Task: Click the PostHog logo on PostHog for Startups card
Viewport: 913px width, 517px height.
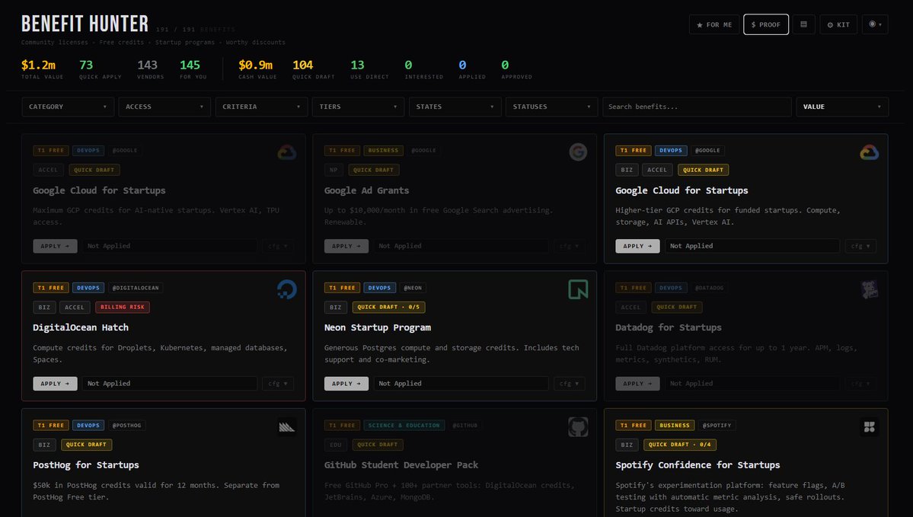Action: (x=286, y=426)
